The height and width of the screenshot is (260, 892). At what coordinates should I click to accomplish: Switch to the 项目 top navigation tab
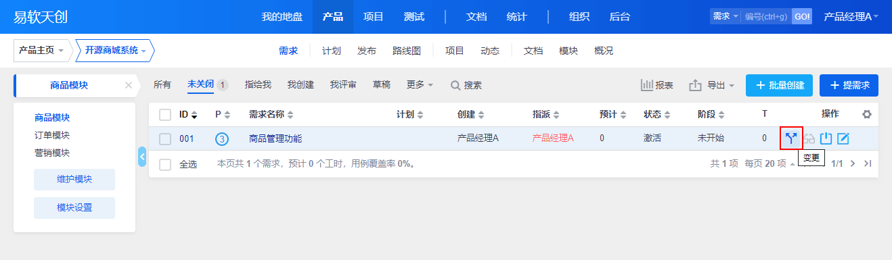click(x=374, y=16)
